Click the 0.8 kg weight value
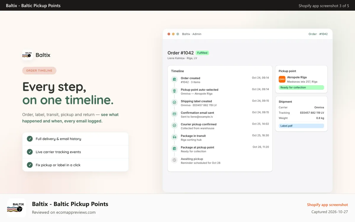 pos(320,118)
